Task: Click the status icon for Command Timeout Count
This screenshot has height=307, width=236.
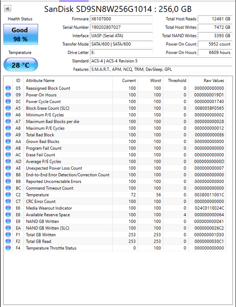Action: tap(8, 188)
